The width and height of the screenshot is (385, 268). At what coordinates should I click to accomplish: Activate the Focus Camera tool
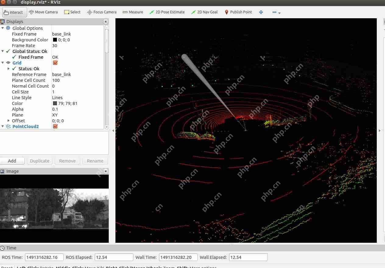click(102, 12)
